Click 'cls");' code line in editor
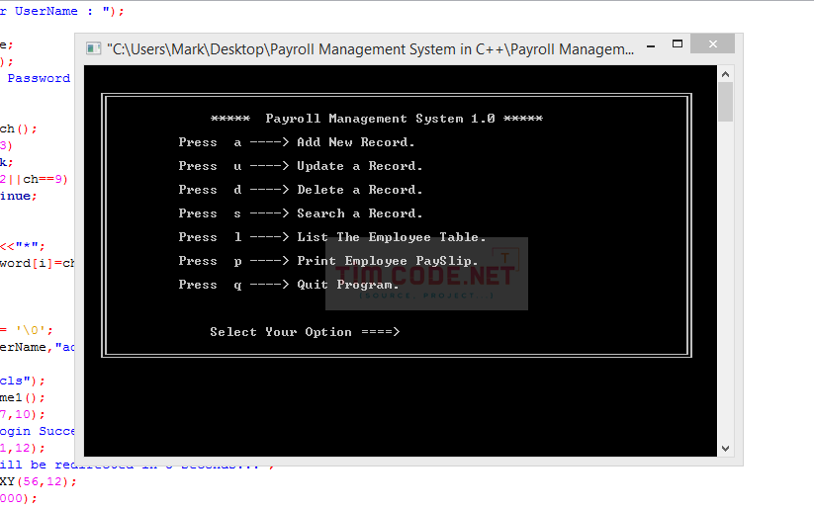814x508 pixels. [x=23, y=381]
